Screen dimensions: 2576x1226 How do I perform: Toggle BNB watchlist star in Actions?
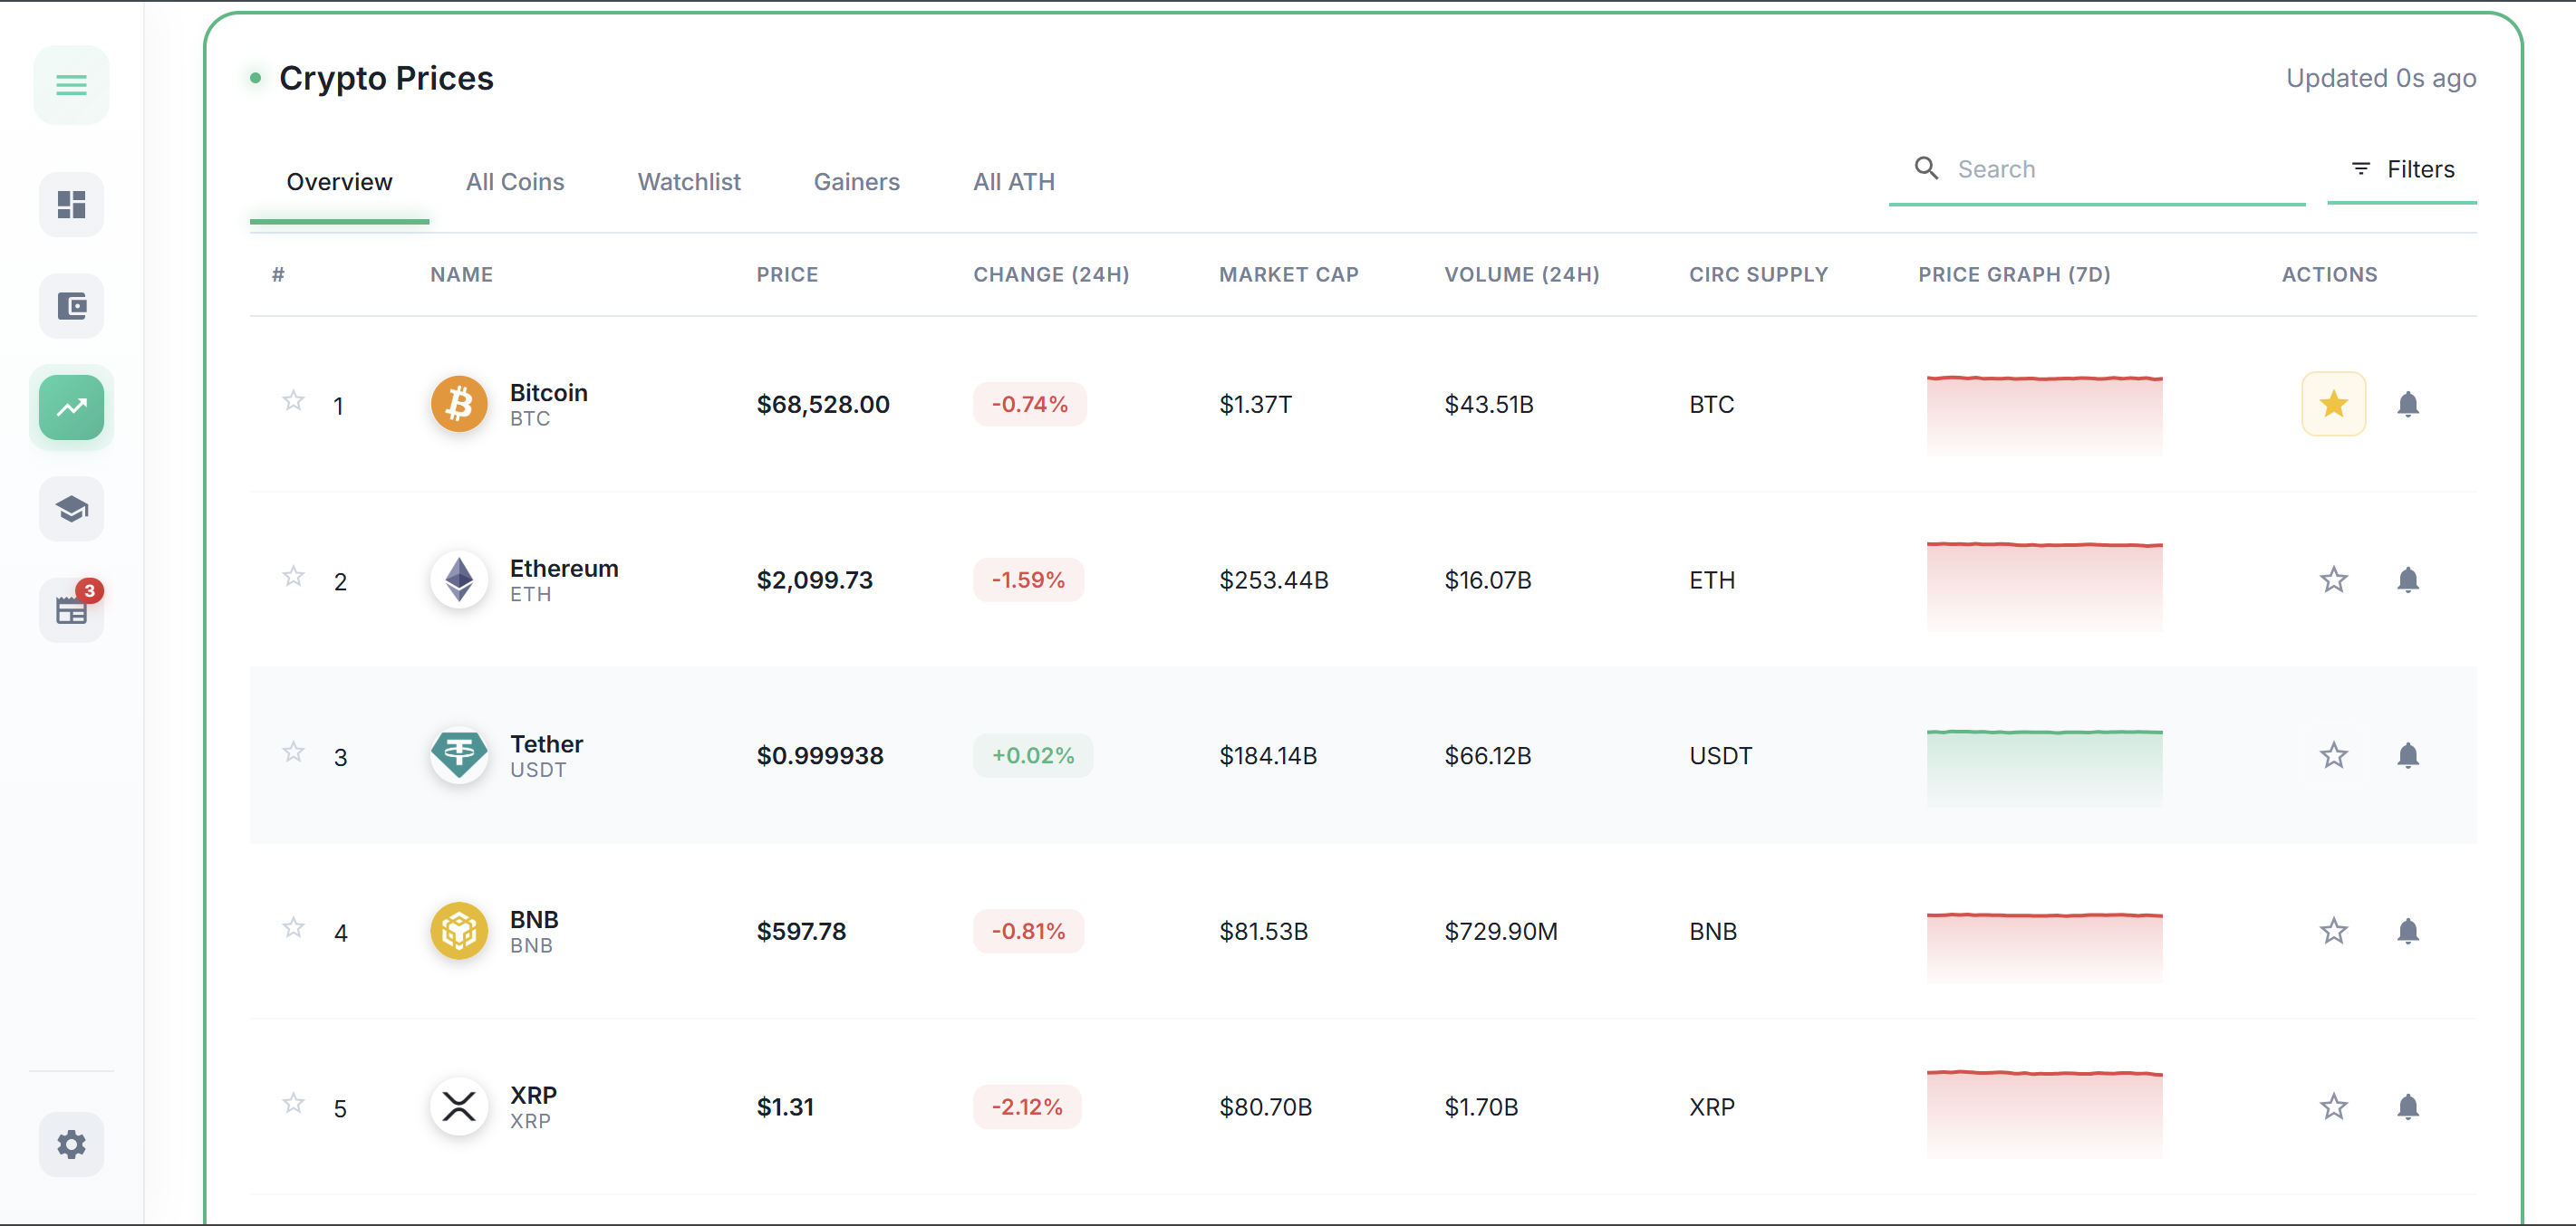coord(2333,931)
